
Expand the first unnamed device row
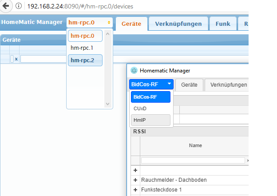click(x=135, y=170)
